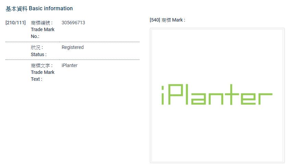Click dotted separator below Status row

(x=72, y=60)
